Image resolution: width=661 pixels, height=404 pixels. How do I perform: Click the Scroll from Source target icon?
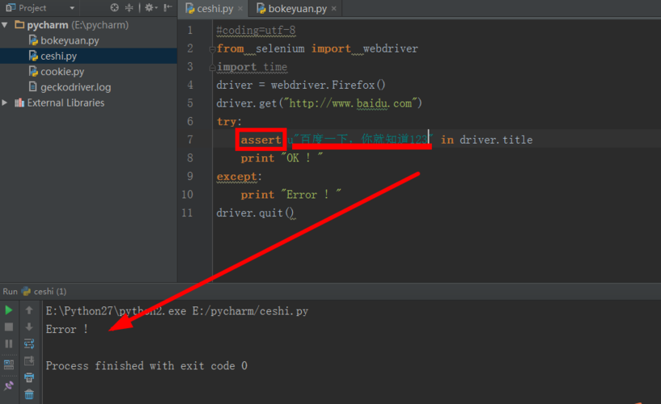pos(114,7)
